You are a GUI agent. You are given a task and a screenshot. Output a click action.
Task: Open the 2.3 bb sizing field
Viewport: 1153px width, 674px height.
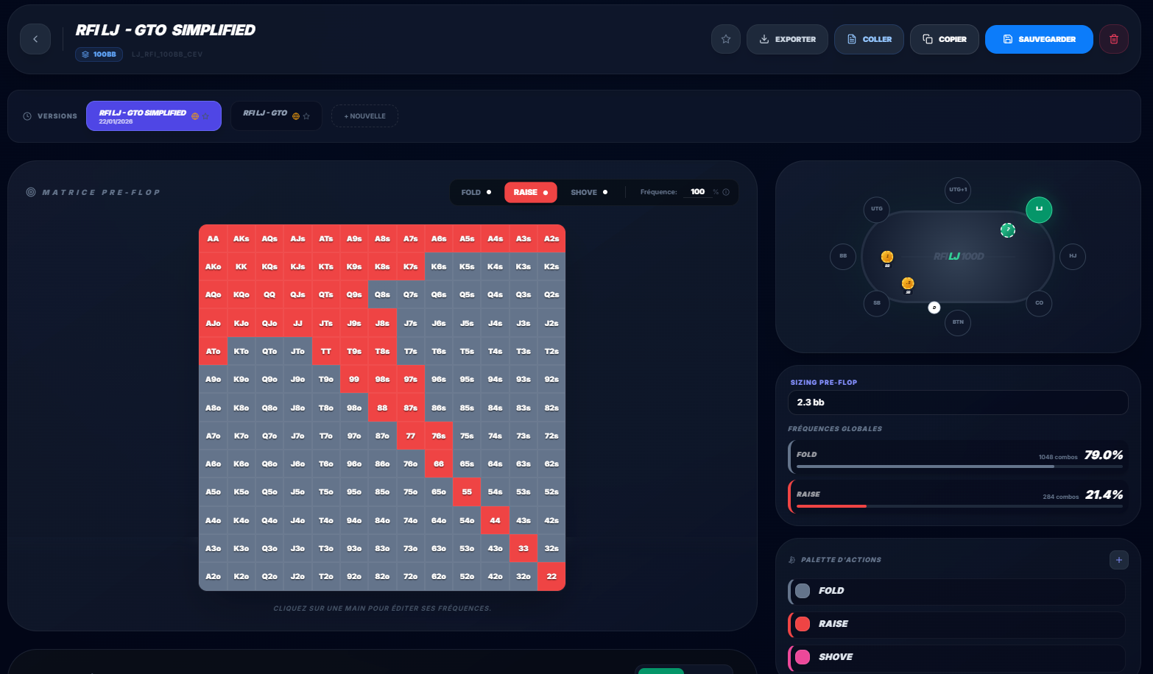(958, 402)
